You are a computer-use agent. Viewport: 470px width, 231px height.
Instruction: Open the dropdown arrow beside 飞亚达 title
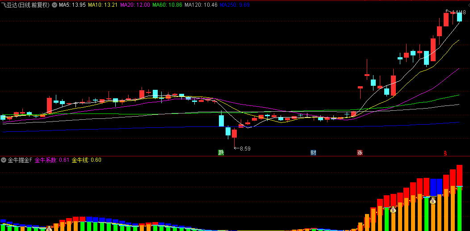tap(54, 5)
